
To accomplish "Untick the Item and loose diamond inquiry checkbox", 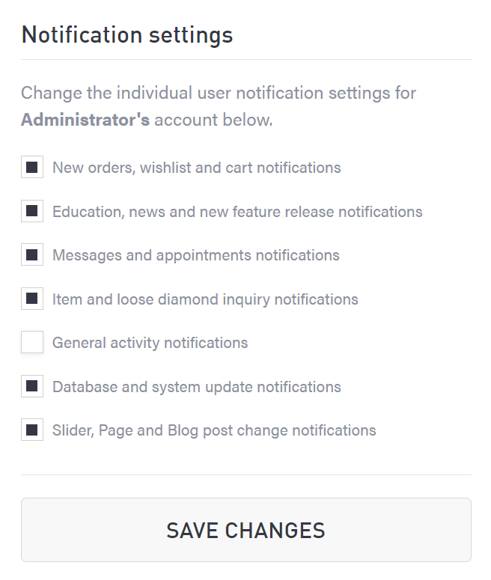I will (x=32, y=299).
